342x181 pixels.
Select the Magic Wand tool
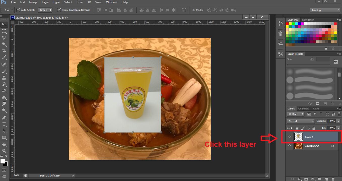tap(4, 44)
